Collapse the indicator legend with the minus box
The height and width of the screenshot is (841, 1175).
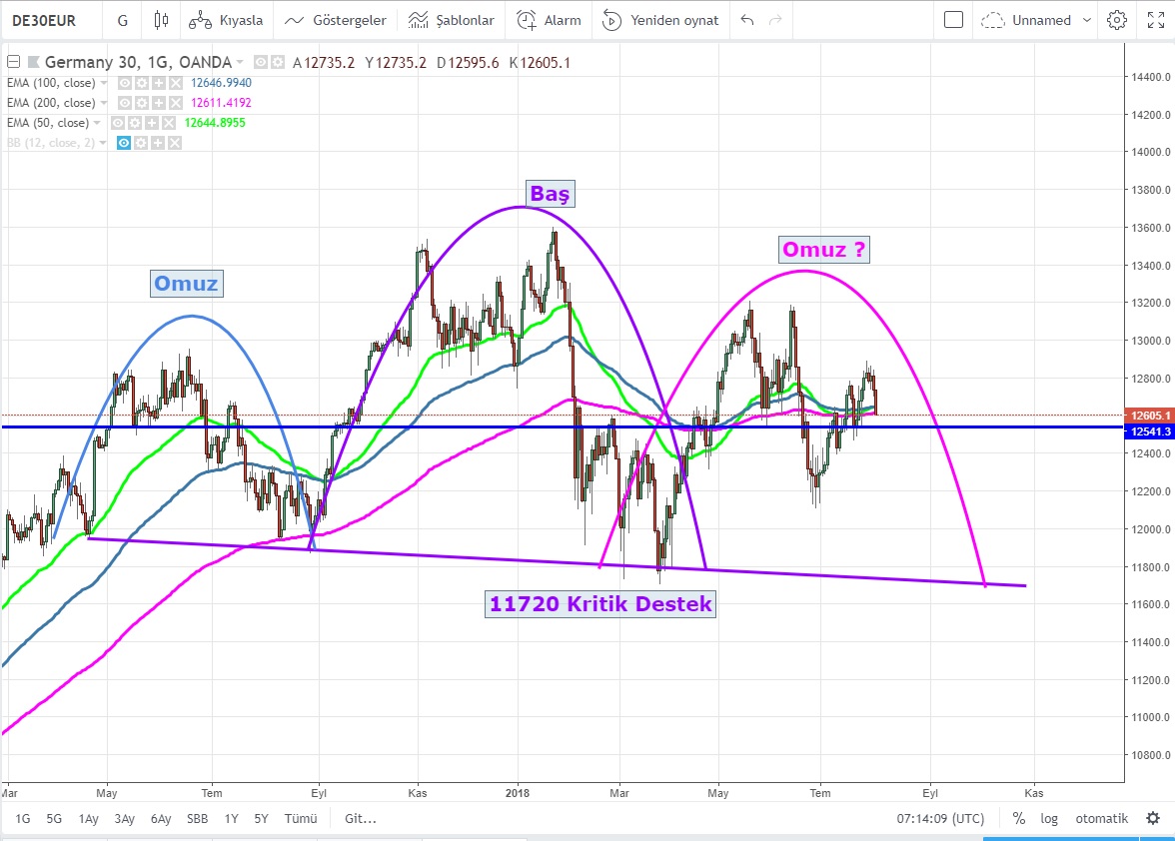[x=13, y=62]
